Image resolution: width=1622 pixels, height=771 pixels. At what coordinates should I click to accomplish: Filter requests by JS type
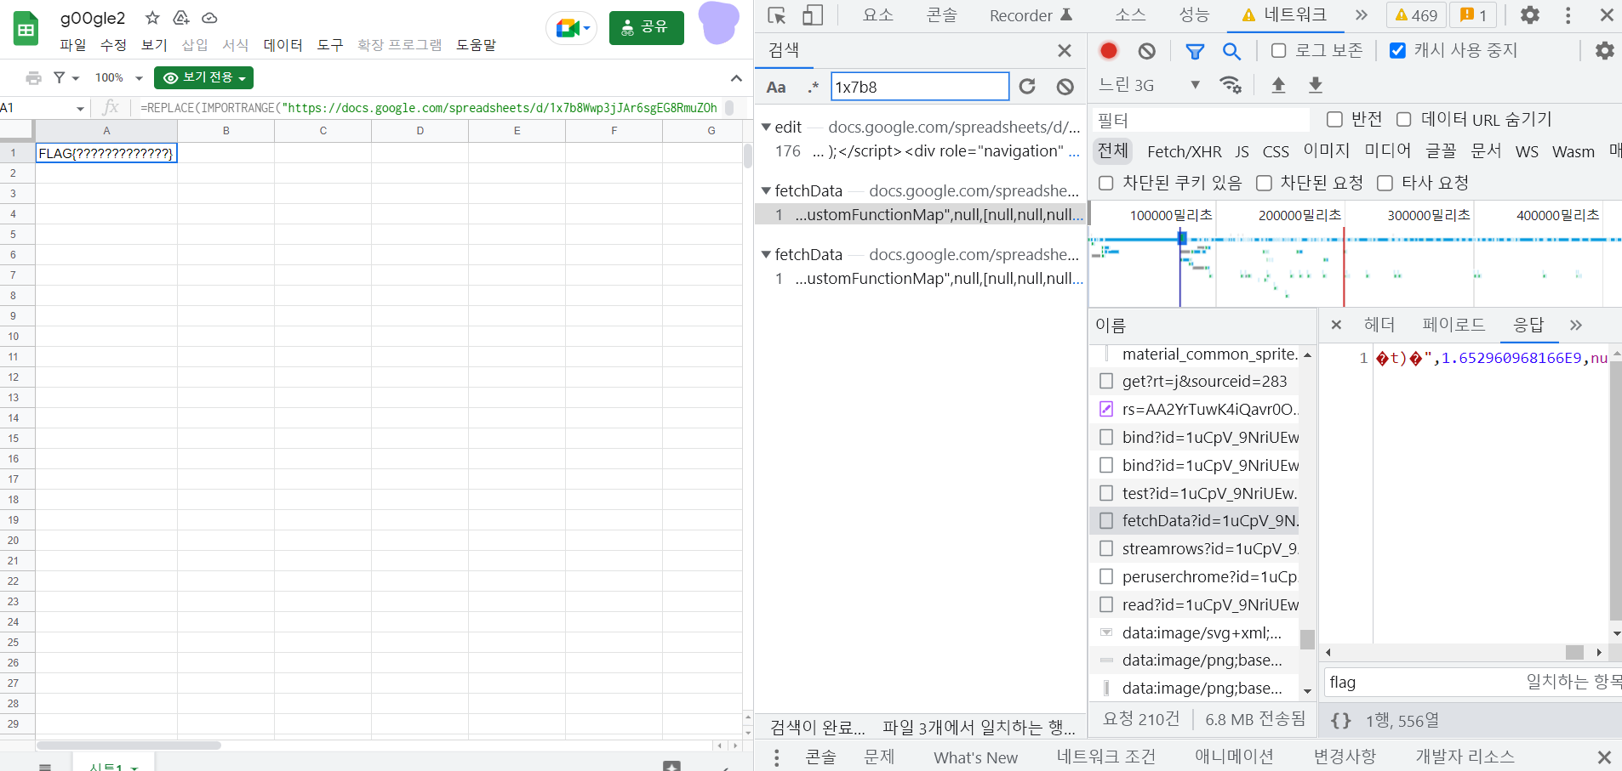coord(1242,152)
